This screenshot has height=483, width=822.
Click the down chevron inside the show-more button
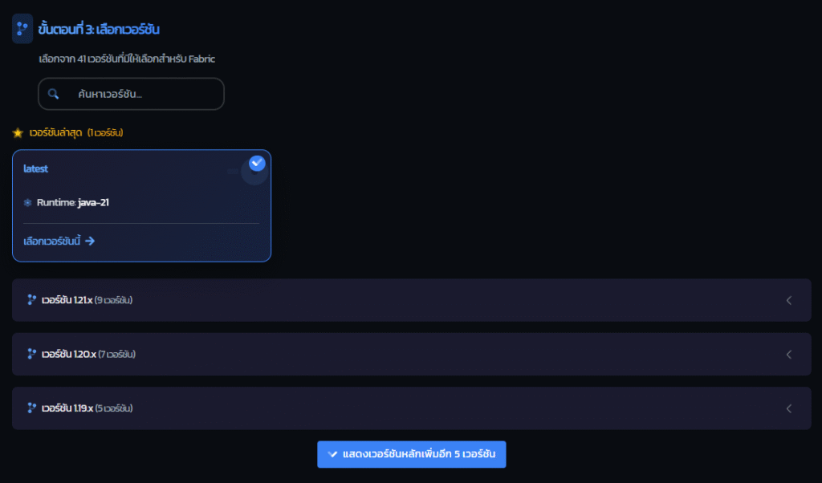click(x=332, y=454)
